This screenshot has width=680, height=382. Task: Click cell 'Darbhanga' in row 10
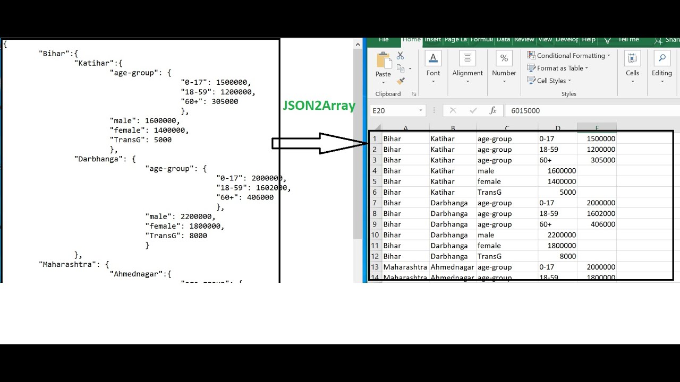(x=453, y=235)
